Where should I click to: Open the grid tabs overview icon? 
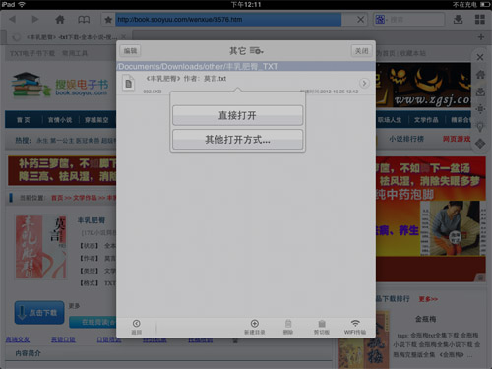(480, 19)
